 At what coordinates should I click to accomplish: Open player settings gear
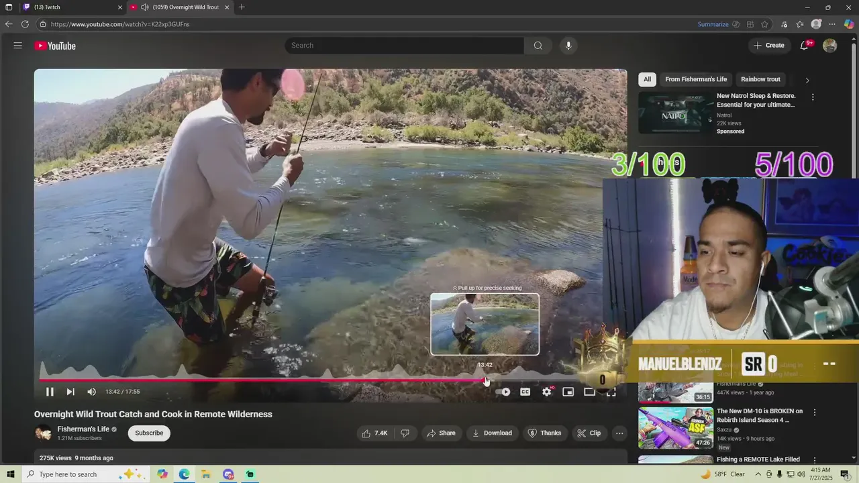547,392
